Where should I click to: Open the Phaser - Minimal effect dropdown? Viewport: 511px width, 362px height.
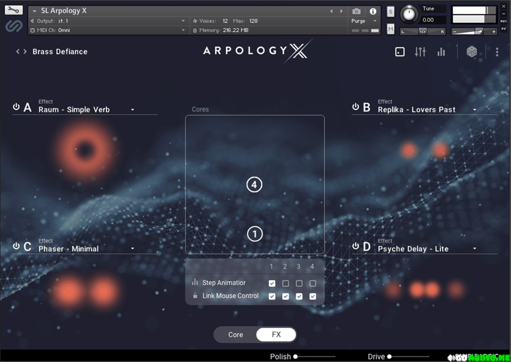coord(87,249)
